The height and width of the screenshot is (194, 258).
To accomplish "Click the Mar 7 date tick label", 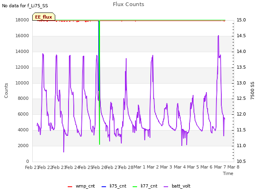I will 220,167.
